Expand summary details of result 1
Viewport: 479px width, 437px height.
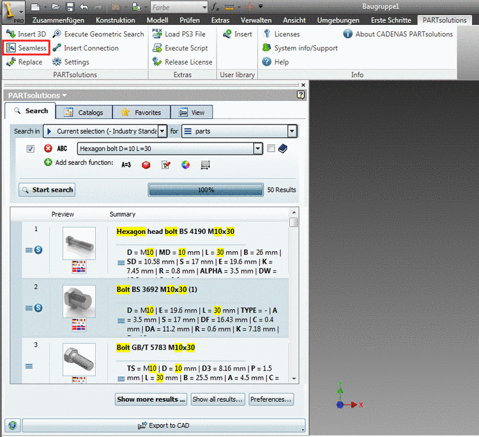(x=121, y=263)
